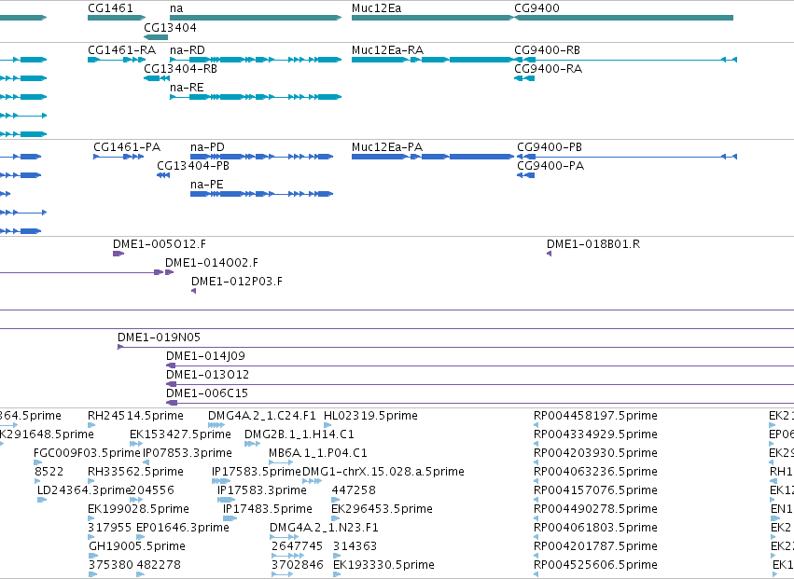The height and width of the screenshot is (579, 794).
Task: Open the DME1-018B01.R label
Action: 593,244
